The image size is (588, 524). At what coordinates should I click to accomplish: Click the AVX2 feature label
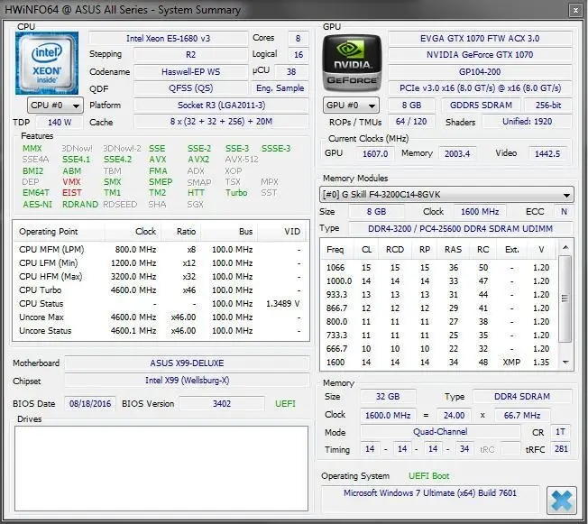tap(198, 160)
